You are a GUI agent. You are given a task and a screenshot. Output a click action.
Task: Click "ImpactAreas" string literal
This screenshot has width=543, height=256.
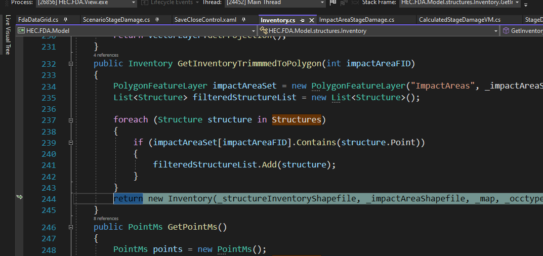[442, 86]
